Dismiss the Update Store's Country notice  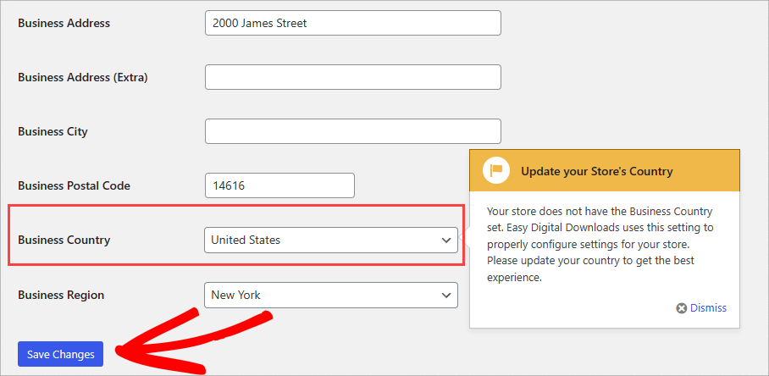(708, 308)
